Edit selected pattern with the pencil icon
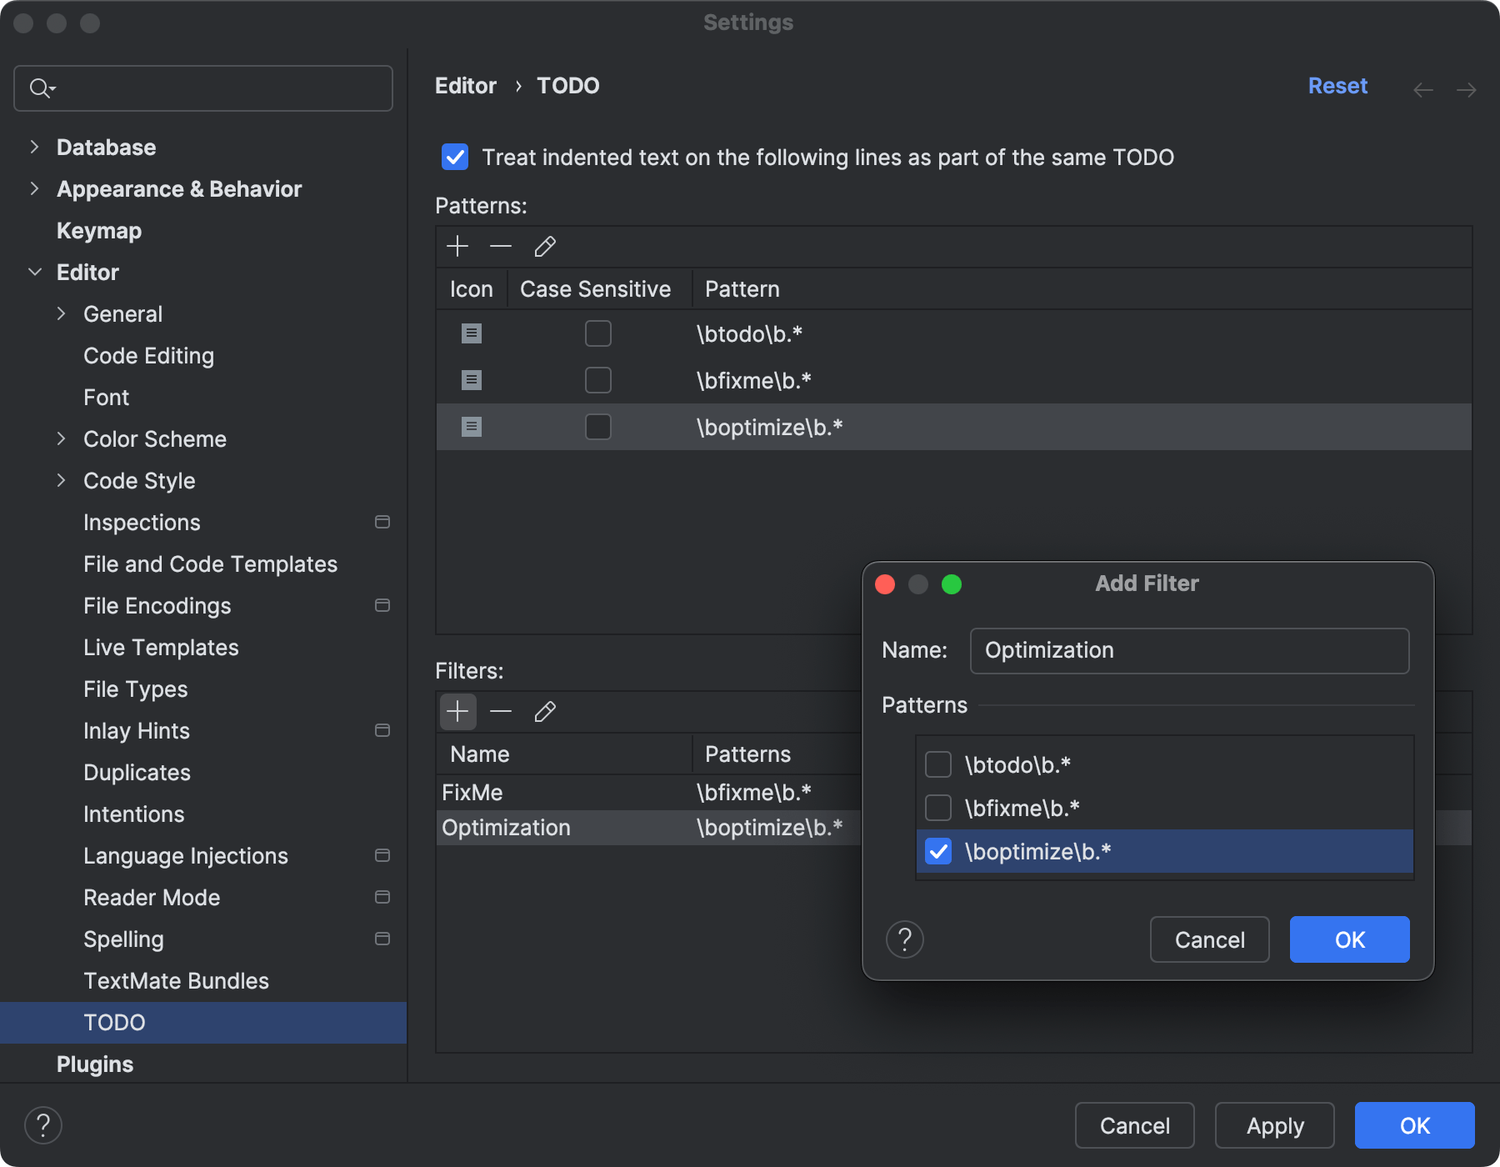 (545, 246)
